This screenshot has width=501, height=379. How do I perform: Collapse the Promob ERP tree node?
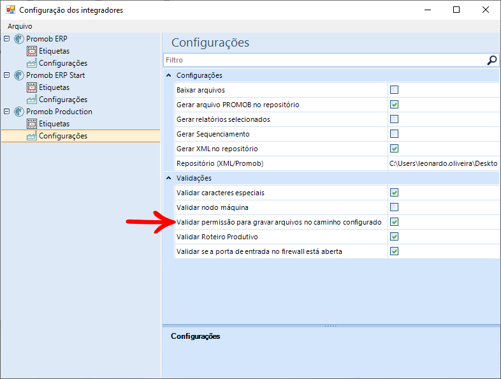click(6, 39)
